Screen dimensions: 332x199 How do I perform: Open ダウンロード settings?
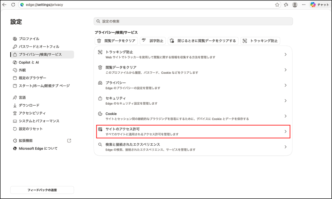click(x=42, y=105)
